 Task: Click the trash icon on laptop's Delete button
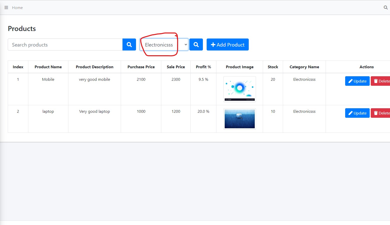(x=376, y=113)
